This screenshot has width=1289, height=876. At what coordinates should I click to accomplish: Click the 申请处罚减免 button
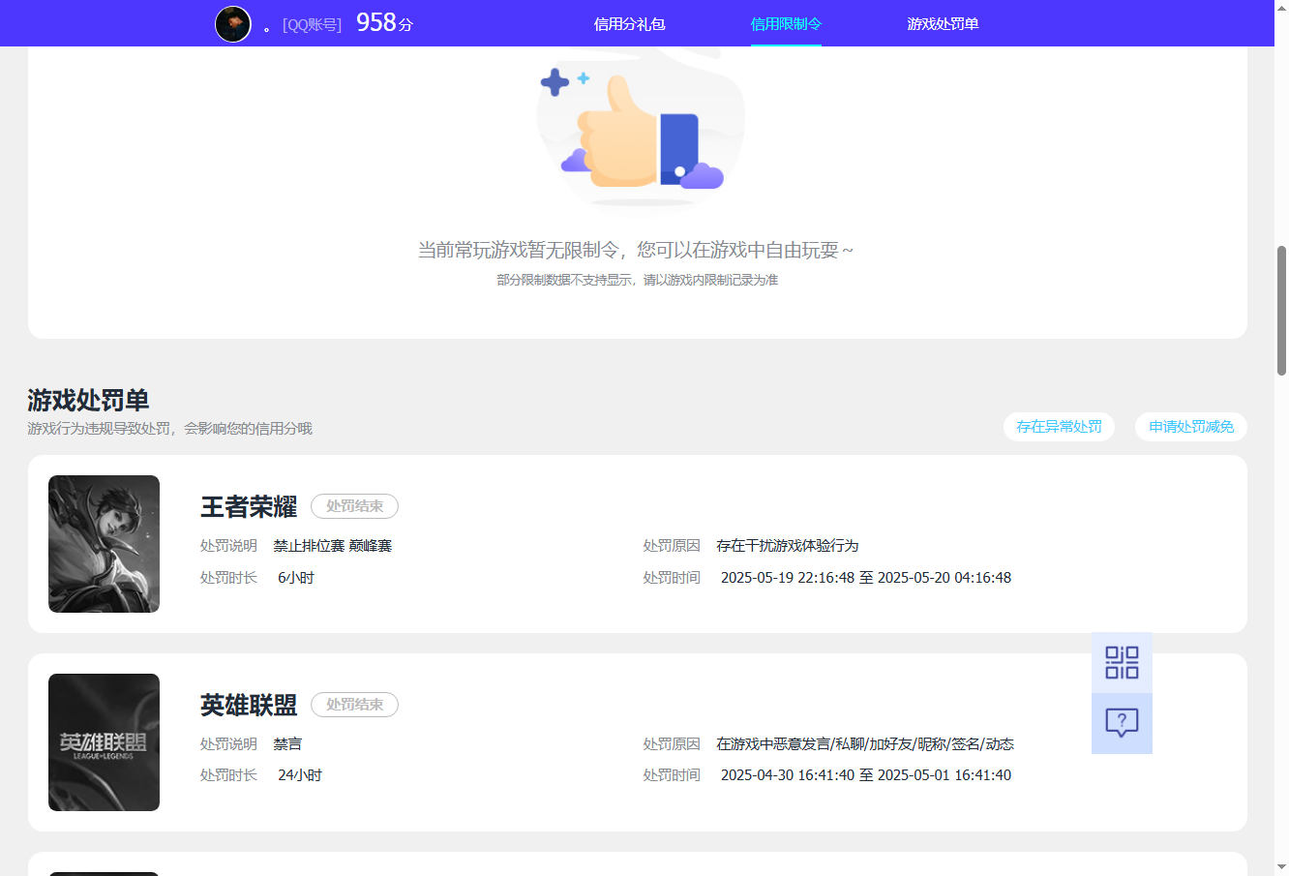point(1191,427)
